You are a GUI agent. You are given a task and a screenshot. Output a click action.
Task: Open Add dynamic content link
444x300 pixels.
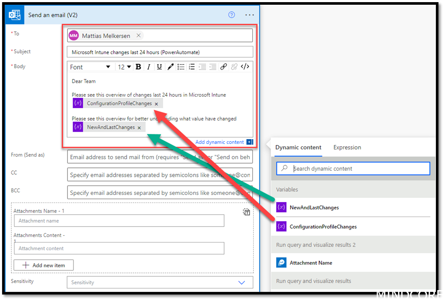pos(219,142)
